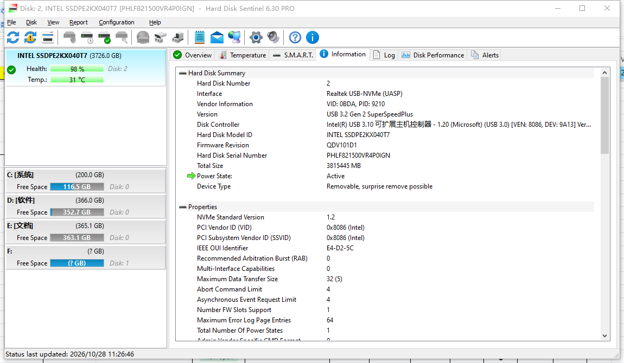Switch to the Overview tab
The width and height of the screenshot is (624, 363).
coord(193,55)
